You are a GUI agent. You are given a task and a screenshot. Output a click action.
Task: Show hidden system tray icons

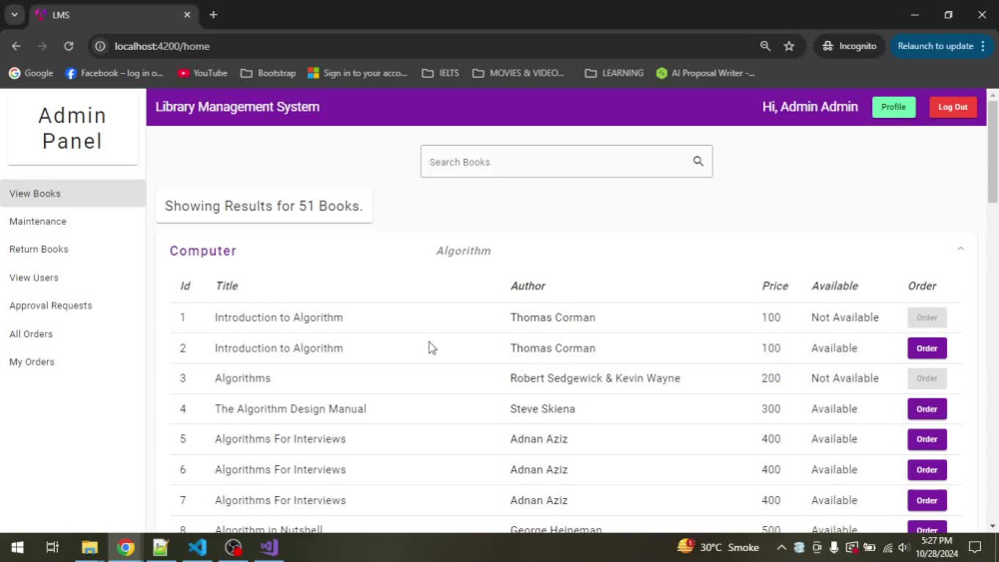tap(781, 547)
